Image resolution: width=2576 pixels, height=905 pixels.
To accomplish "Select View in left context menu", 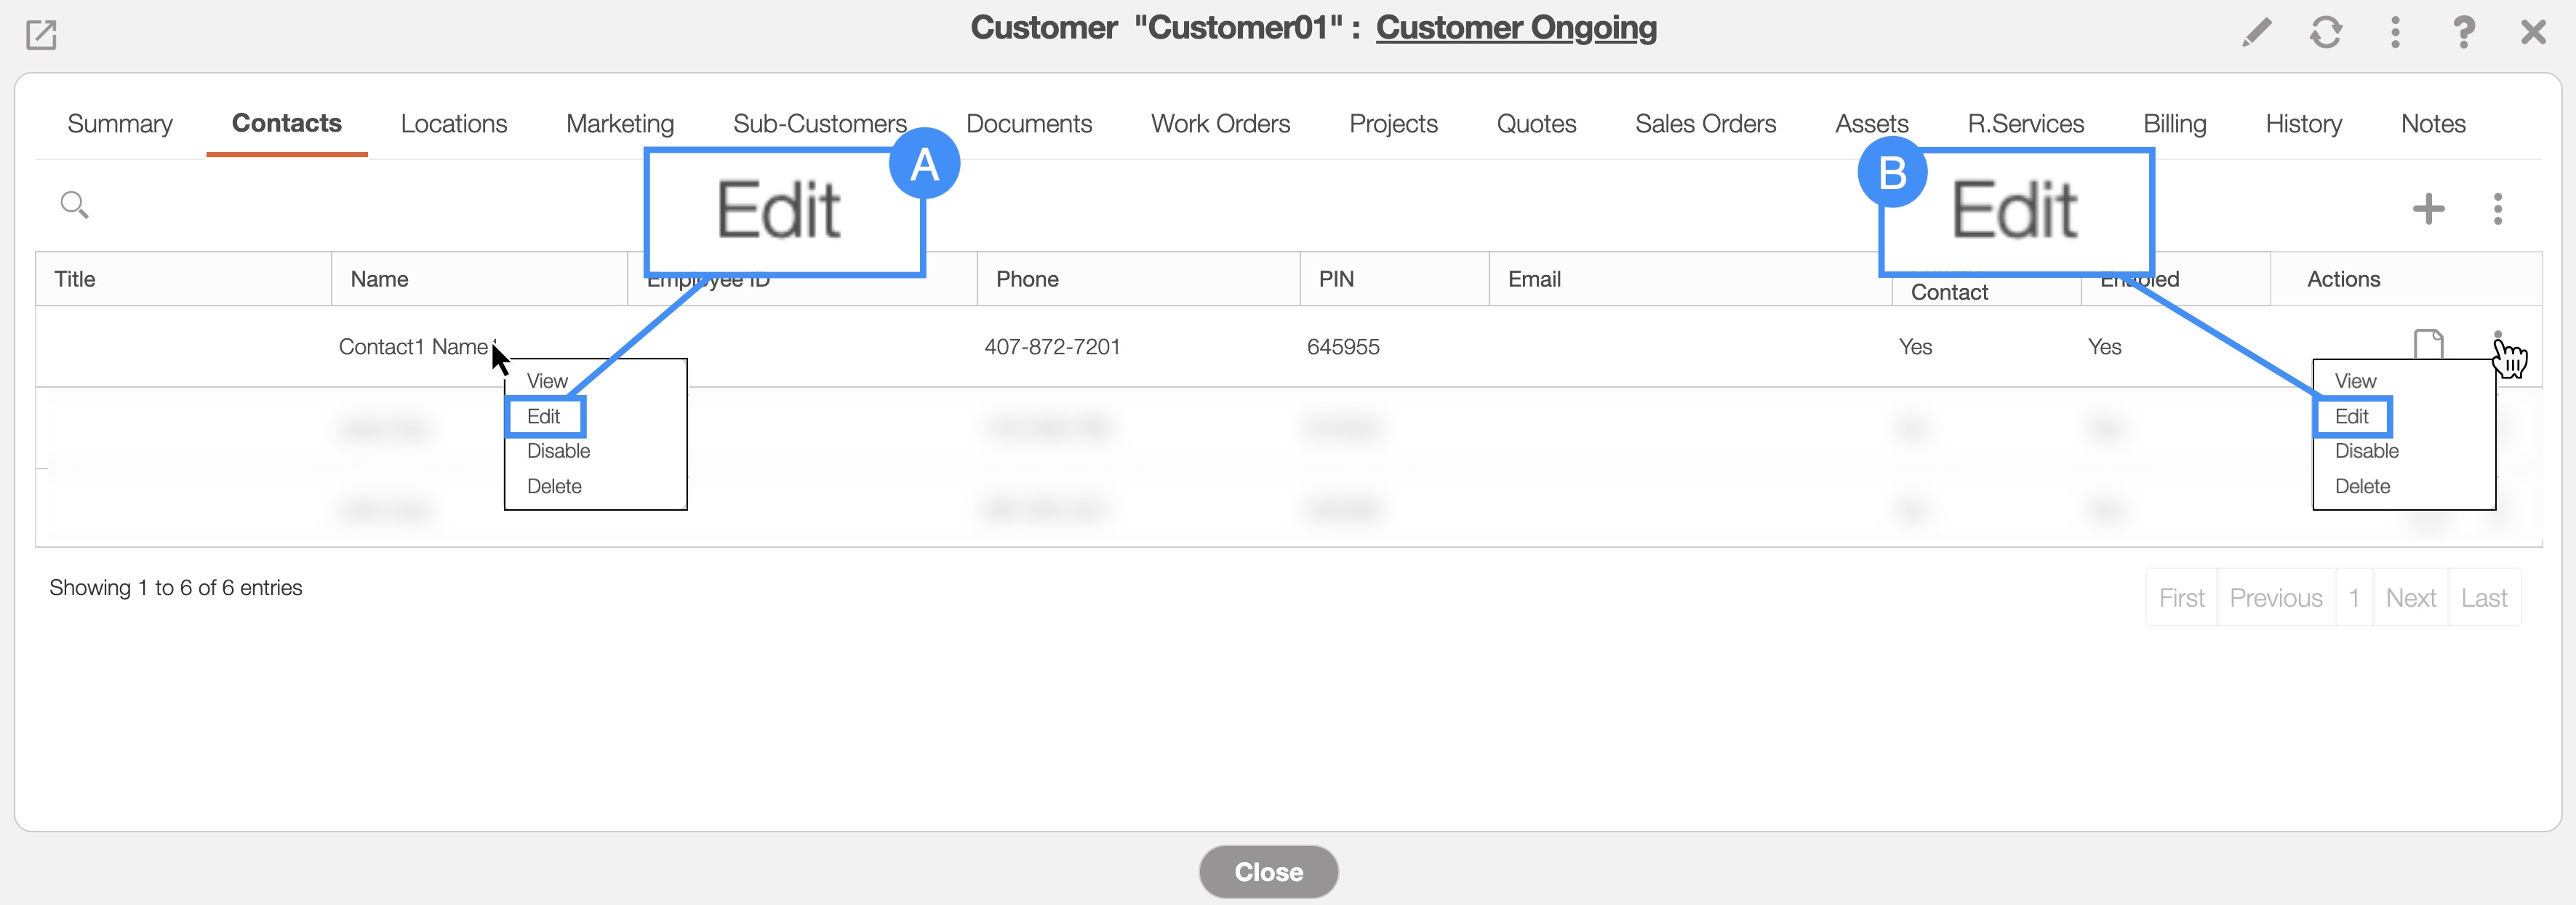I will pyautogui.click(x=547, y=381).
